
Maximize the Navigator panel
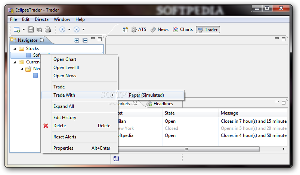point(100,39)
